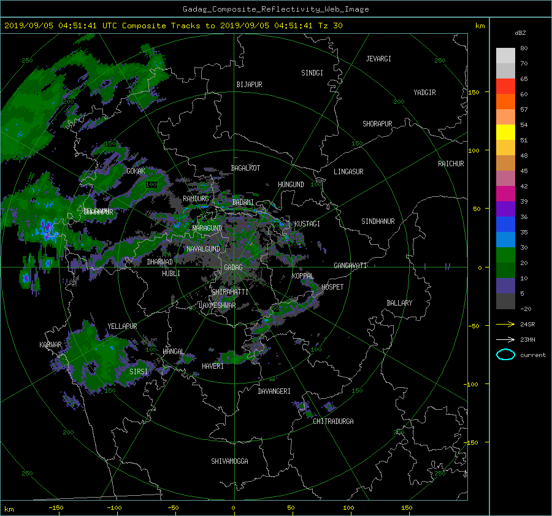552x516 pixels.
Task: Click the JEVARGI city label
Action: coord(378,59)
